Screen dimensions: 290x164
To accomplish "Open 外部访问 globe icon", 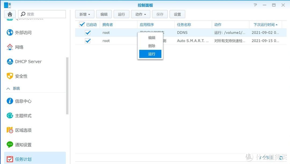I will point(10,32).
